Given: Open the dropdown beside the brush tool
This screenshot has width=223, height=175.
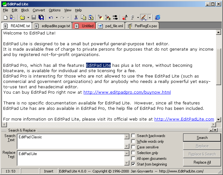Looking at the screenshot, I should (x=150, y=18).
